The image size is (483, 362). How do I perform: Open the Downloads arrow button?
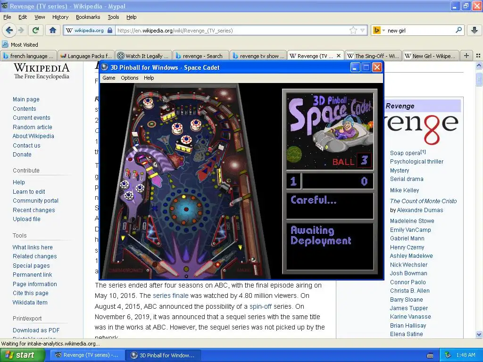click(x=475, y=30)
